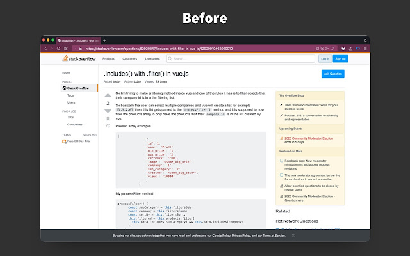Open Users in the sidebar
The image size is (410, 256).
tap(71, 102)
